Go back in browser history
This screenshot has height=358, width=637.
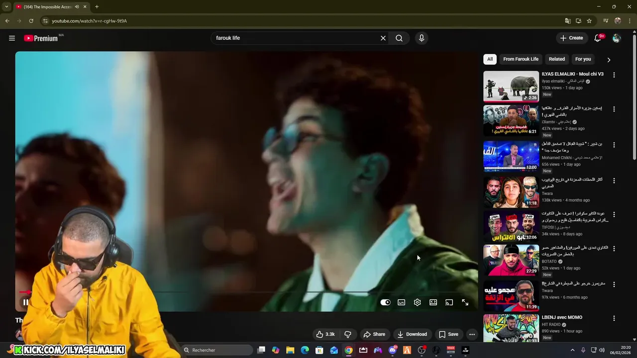[7, 21]
